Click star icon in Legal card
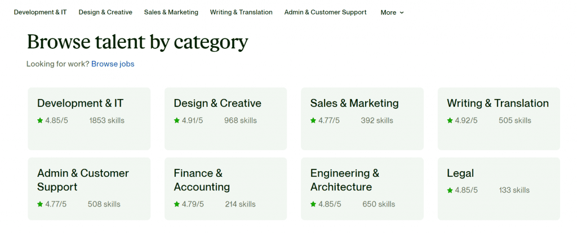577x233 pixels. pyautogui.click(x=450, y=190)
